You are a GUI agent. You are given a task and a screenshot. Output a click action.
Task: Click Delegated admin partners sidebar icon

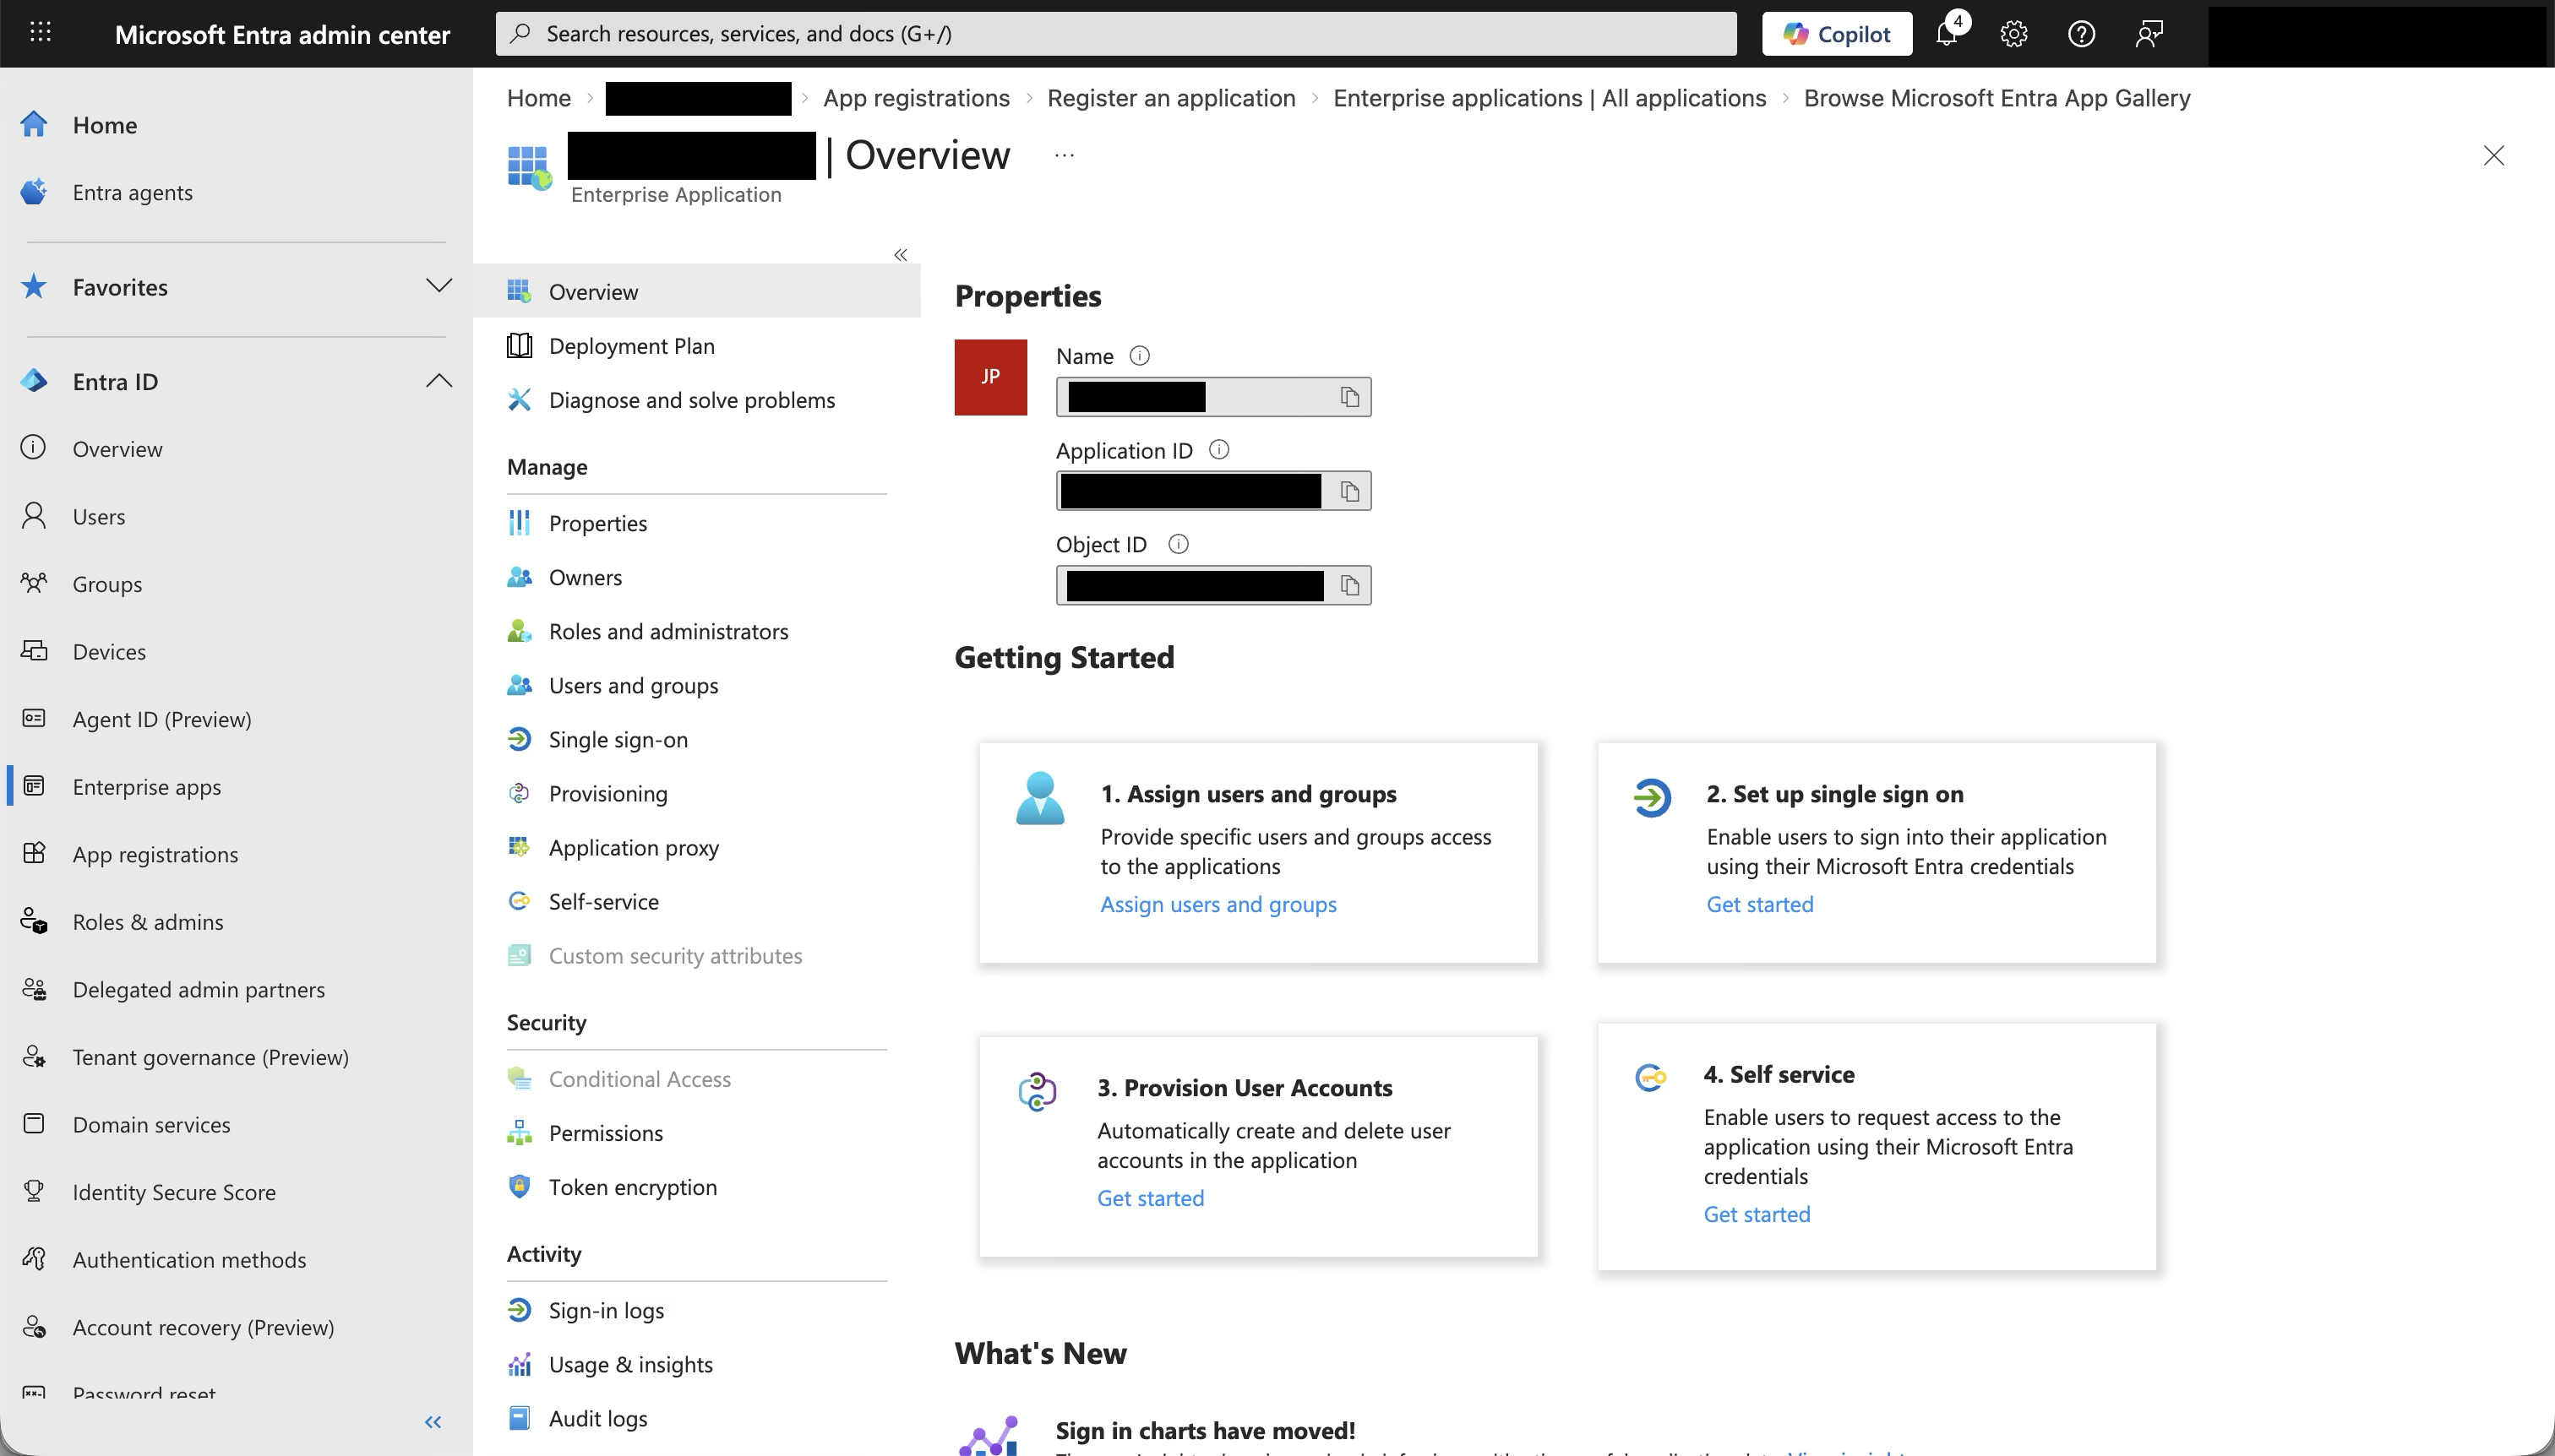(34, 989)
